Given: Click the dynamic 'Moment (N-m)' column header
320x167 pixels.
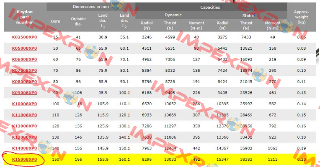Looking at the screenshot, I should coord(196,25).
